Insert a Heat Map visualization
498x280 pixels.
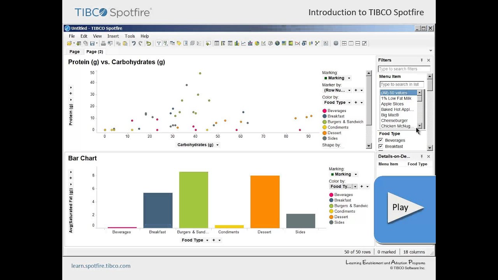[291, 43]
